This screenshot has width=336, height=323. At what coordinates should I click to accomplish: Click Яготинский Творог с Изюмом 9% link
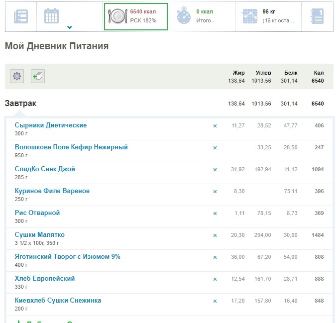coord(68,257)
